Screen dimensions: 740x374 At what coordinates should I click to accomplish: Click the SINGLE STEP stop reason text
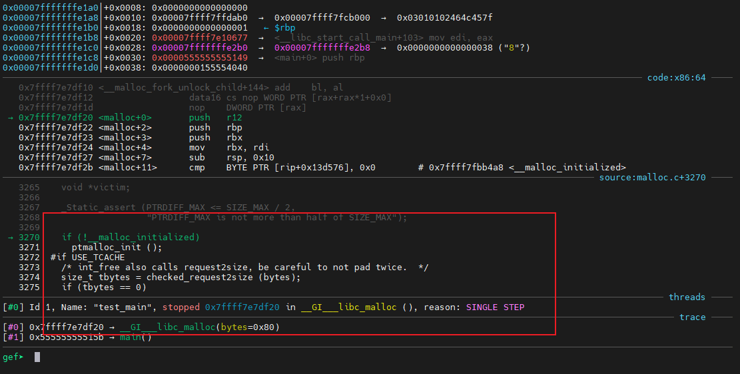coord(495,307)
